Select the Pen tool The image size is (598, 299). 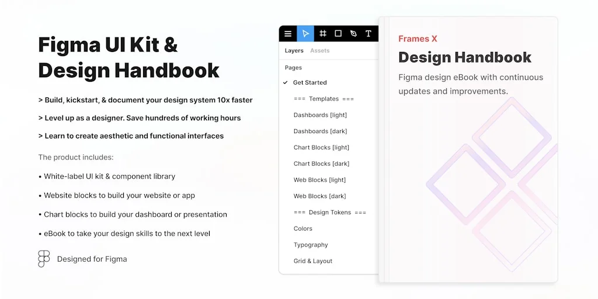click(353, 33)
